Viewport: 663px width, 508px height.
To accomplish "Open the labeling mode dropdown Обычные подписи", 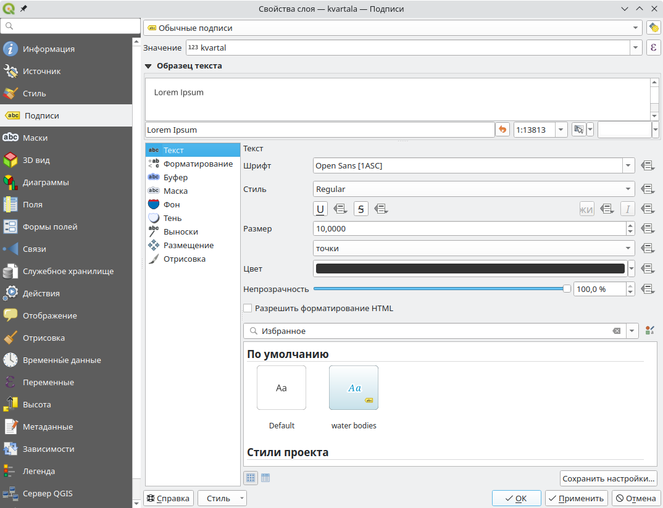I will (393, 28).
